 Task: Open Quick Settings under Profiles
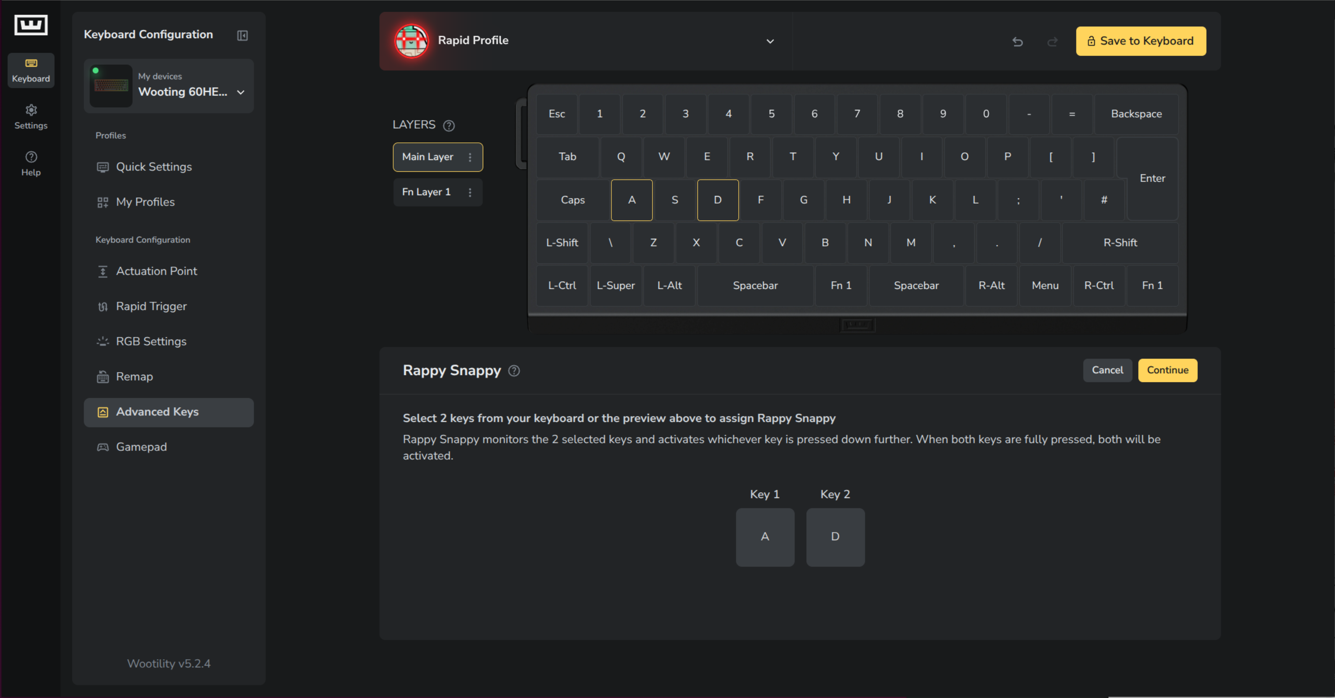[x=153, y=167]
